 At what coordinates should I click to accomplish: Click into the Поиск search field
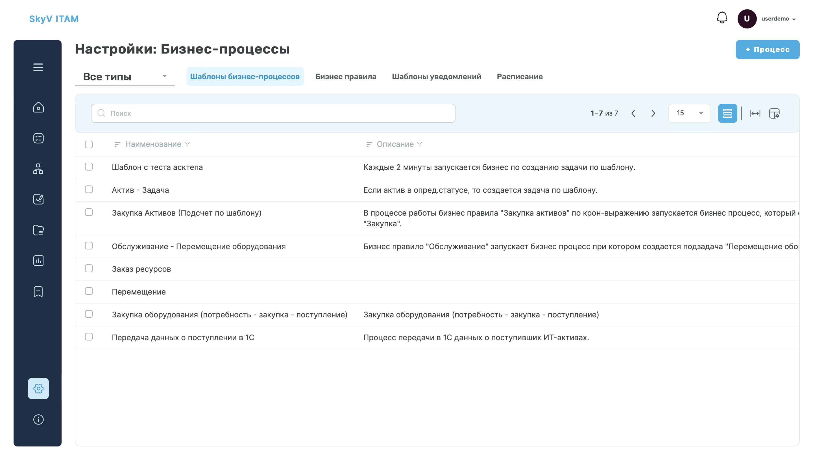coord(273,113)
